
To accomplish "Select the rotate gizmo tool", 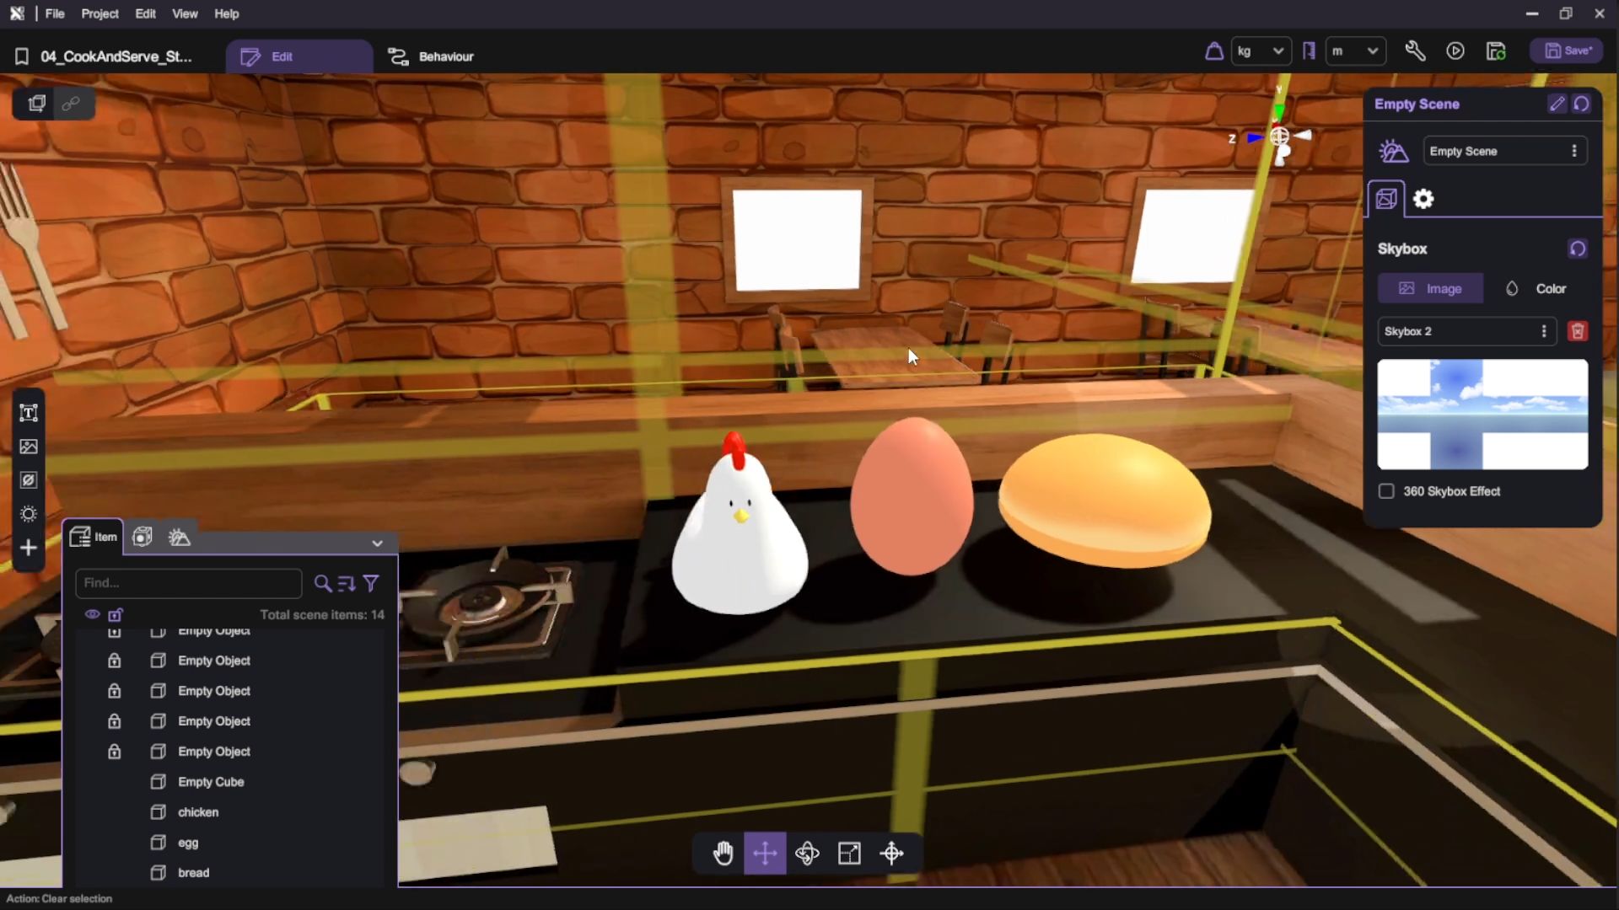I will tap(807, 854).
